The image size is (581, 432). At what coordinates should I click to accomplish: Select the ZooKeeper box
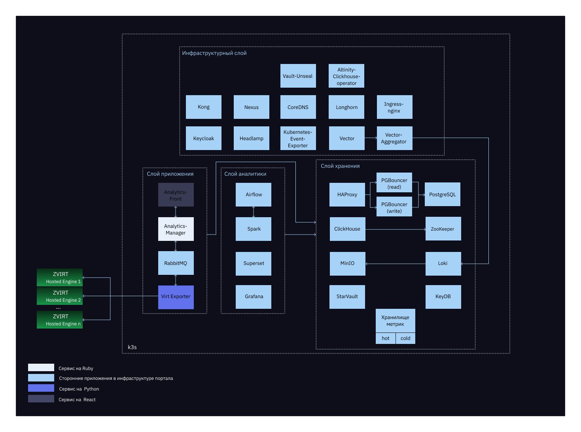coord(443,229)
